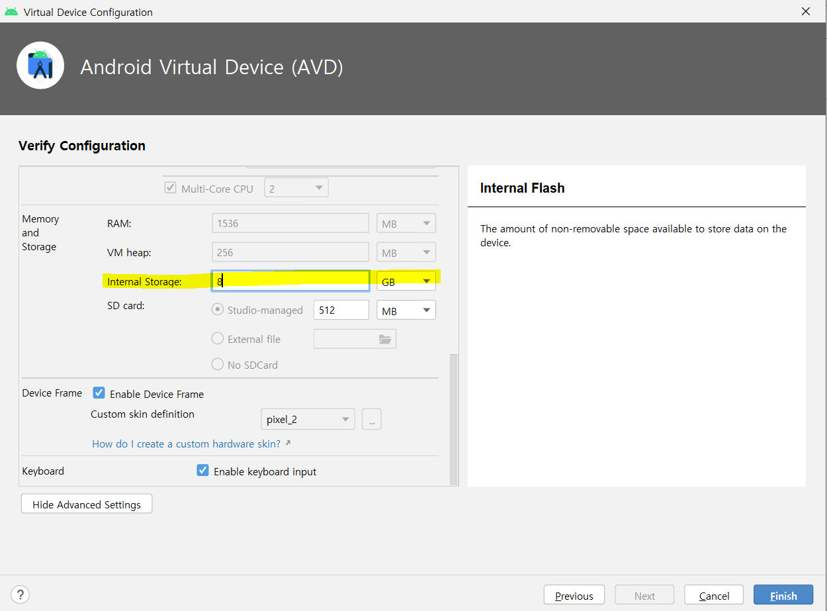The height and width of the screenshot is (611, 827).
Task: Click the disabled Next button
Action: click(x=644, y=596)
